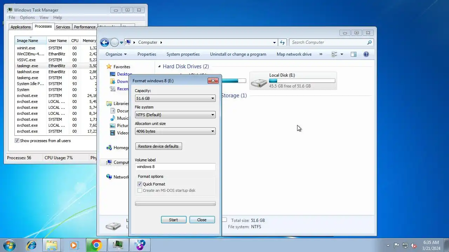This screenshot has height=252, width=449.
Task: Open the Windows Start orb
Action: click(9, 245)
